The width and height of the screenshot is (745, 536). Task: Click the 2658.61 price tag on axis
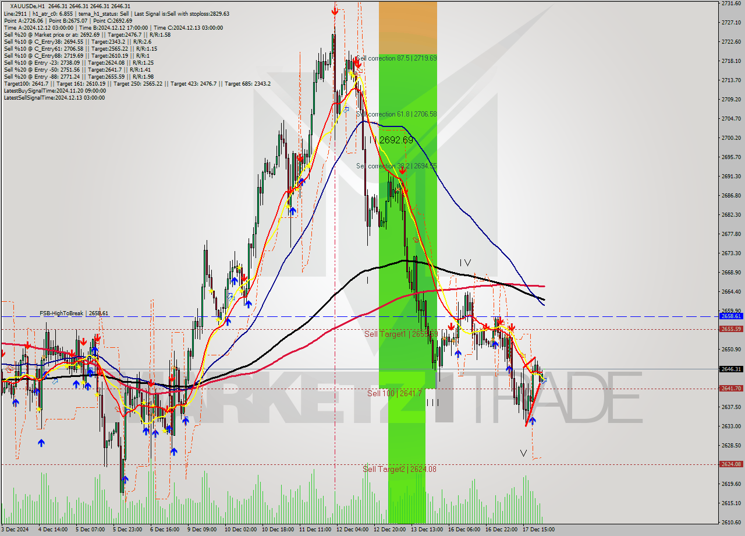pyautogui.click(x=731, y=316)
